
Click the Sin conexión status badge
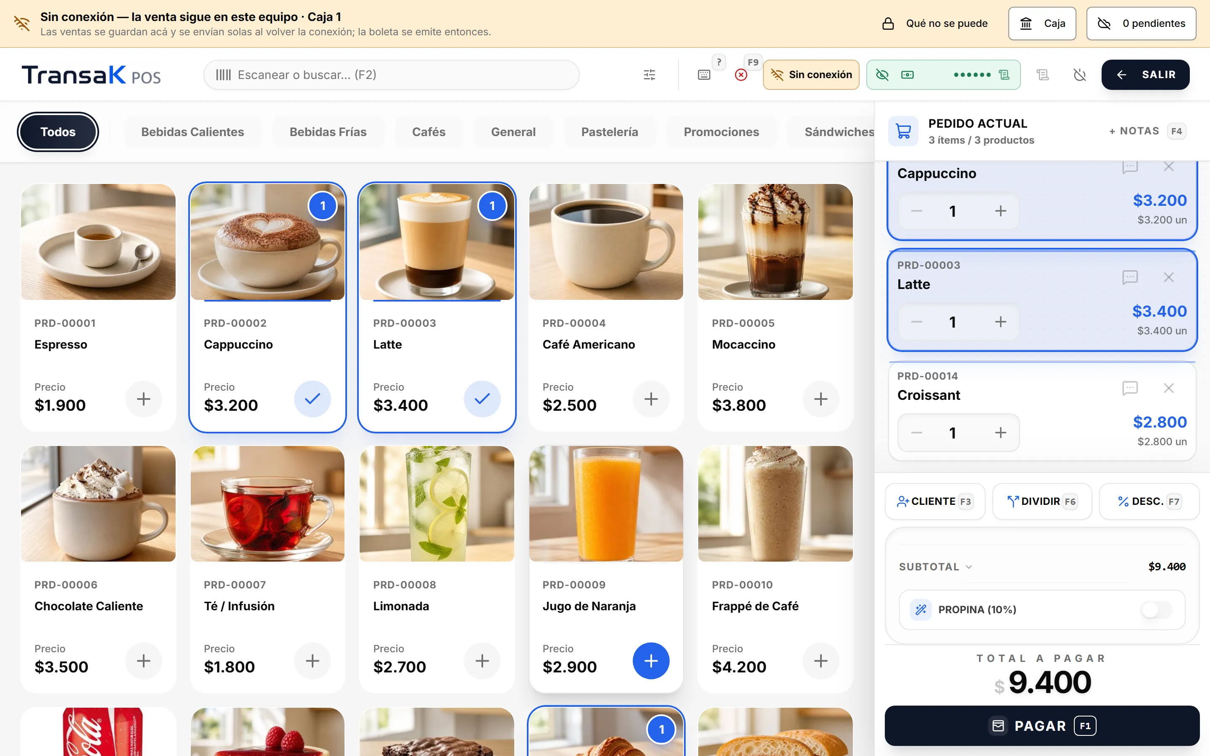point(811,75)
